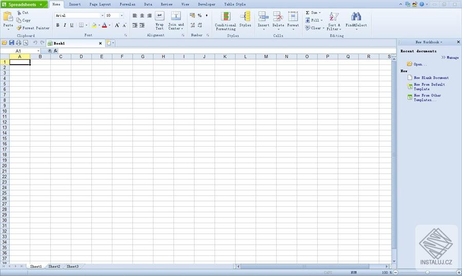
Task: Toggle Wrap Text
Action: tap(160, 21)
